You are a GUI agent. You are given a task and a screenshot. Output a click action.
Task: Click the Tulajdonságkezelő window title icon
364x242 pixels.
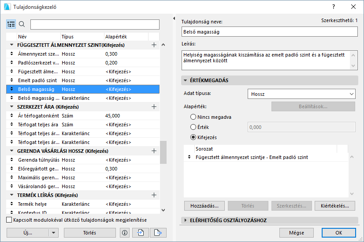point(7,7)
